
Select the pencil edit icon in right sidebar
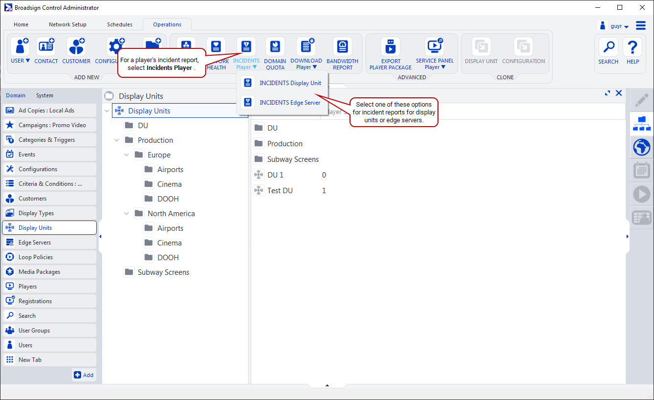pyautogui.click(x=642, y=100)
